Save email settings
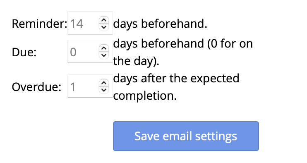 pos(186,136)
